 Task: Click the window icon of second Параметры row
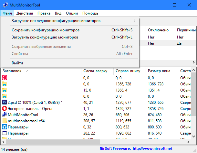[5, 133]
